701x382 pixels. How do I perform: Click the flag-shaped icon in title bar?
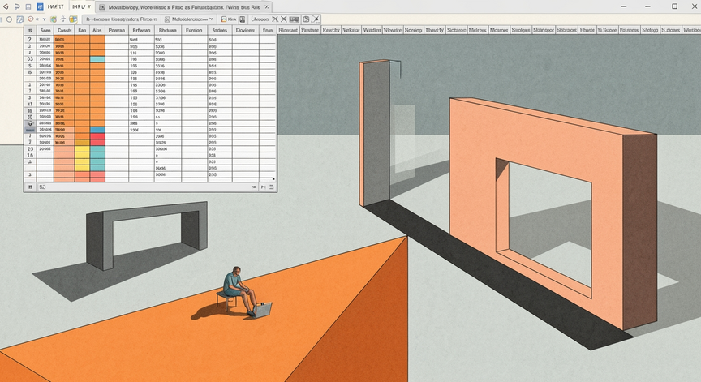(x=17, y=6)
